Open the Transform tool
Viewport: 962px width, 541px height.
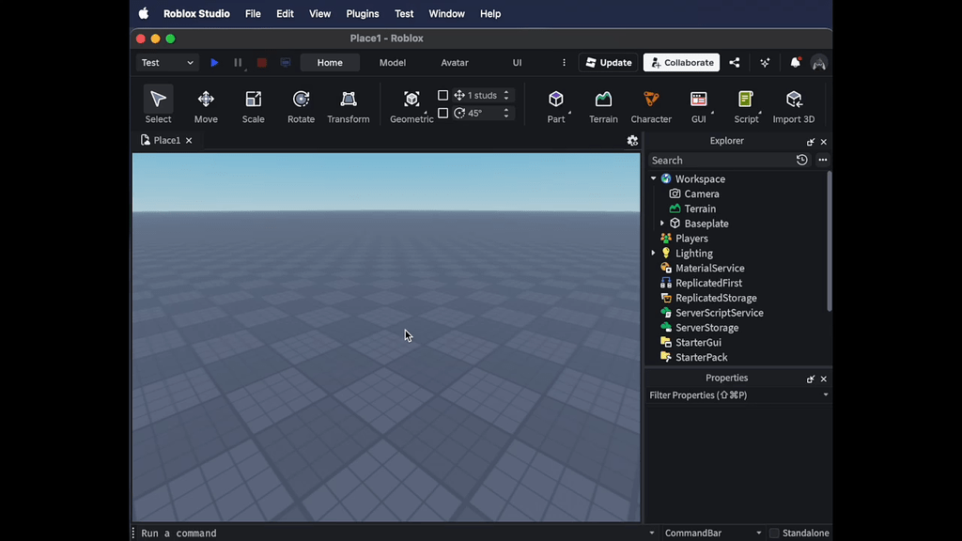point(348,103)
